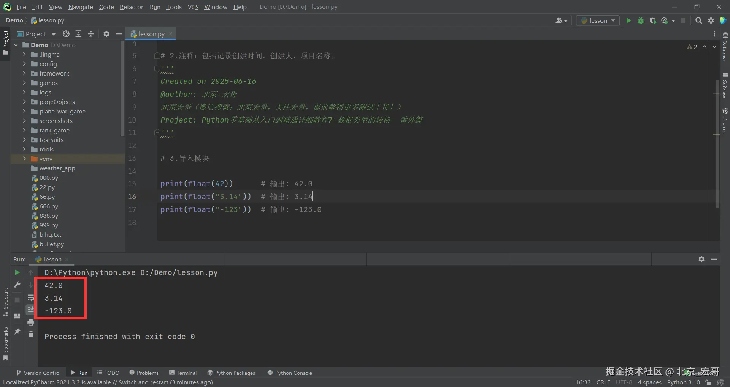Open editor tab options kebab menu
The image size is (730, 387).
click(714, 34)
